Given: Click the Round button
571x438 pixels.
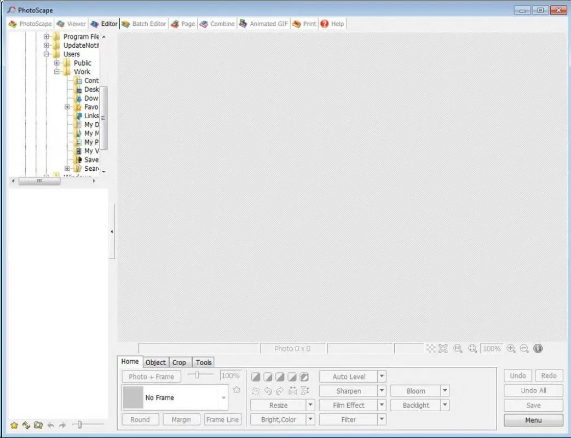Looking at the screenshot, I should pyautogui.click(x=140, y=419).
